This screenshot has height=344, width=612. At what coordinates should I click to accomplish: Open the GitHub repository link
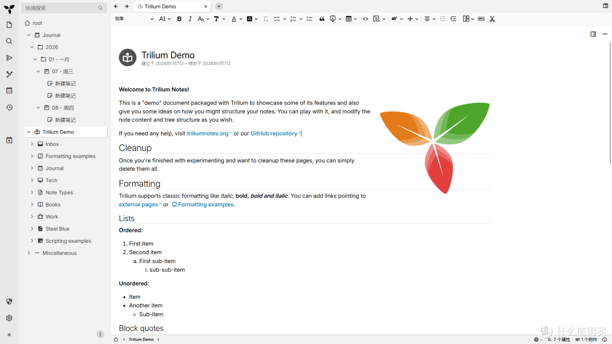click(x=274, y=133)
